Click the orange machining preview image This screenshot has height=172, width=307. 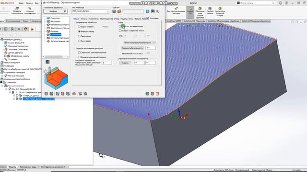[56, 78]
